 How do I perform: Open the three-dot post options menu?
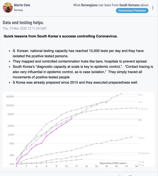(152, 8)
